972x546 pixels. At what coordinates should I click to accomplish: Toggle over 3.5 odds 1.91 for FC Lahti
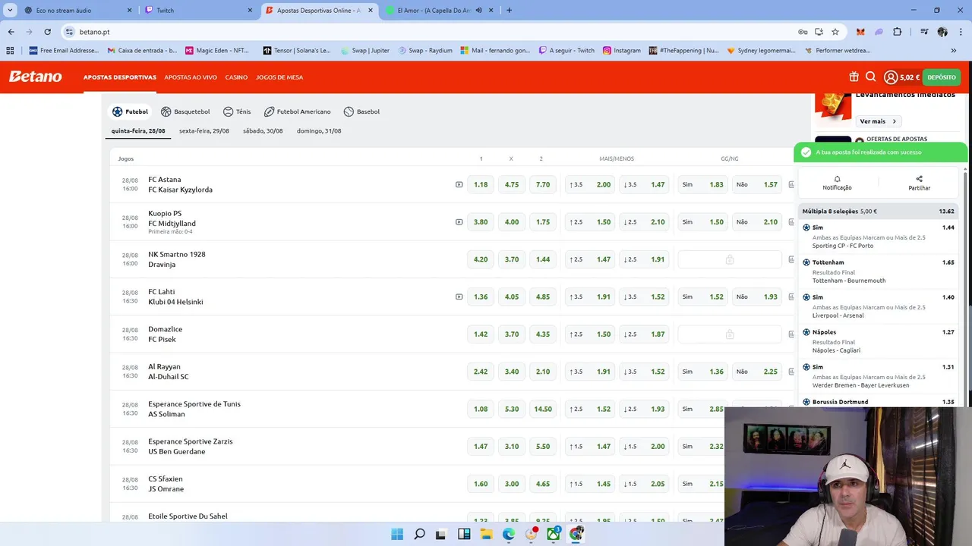(590, 297)
